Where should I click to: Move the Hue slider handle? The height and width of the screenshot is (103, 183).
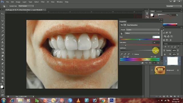pyautogui.click(x=140, y=40)
